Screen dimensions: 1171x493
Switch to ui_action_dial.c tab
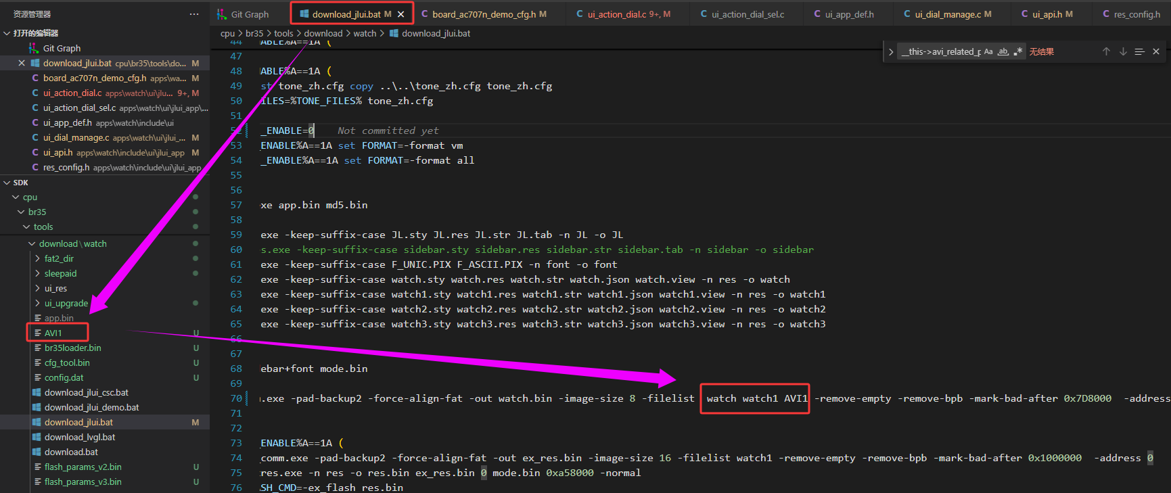point(628,14)
